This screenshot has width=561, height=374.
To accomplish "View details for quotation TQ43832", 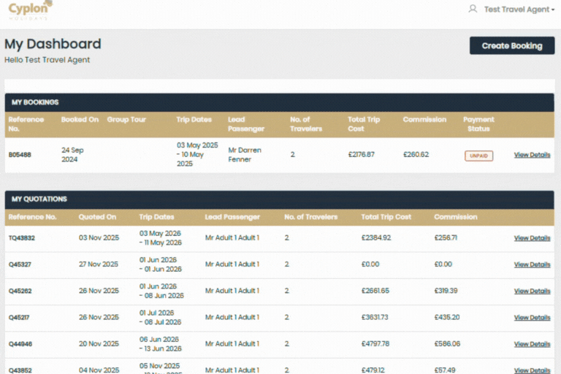I will [x=532, y=238].
